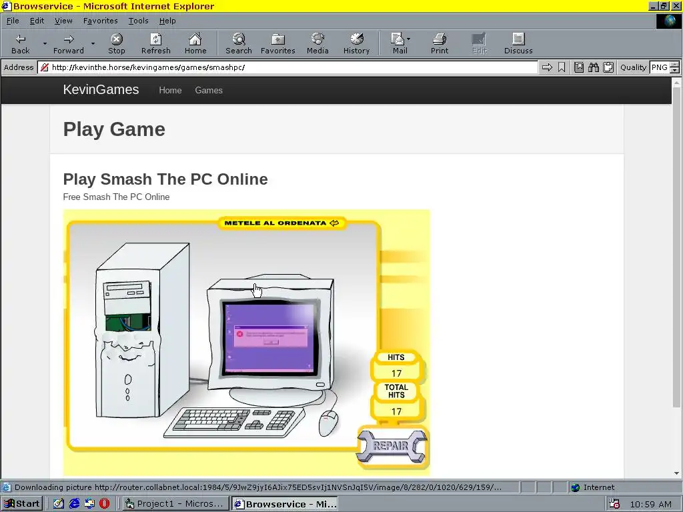Click the Back toolbar button
This screenshot has width=683, height=512.
coord(21,43)
